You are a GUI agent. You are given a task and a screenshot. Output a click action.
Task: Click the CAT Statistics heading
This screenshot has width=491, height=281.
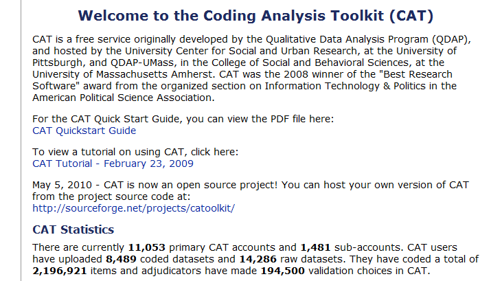click(73, 229)
